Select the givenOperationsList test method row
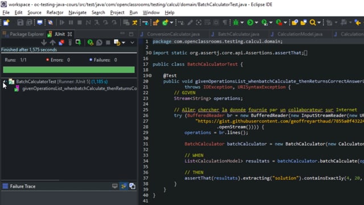364x205 pixels. [x=76, y=89]
